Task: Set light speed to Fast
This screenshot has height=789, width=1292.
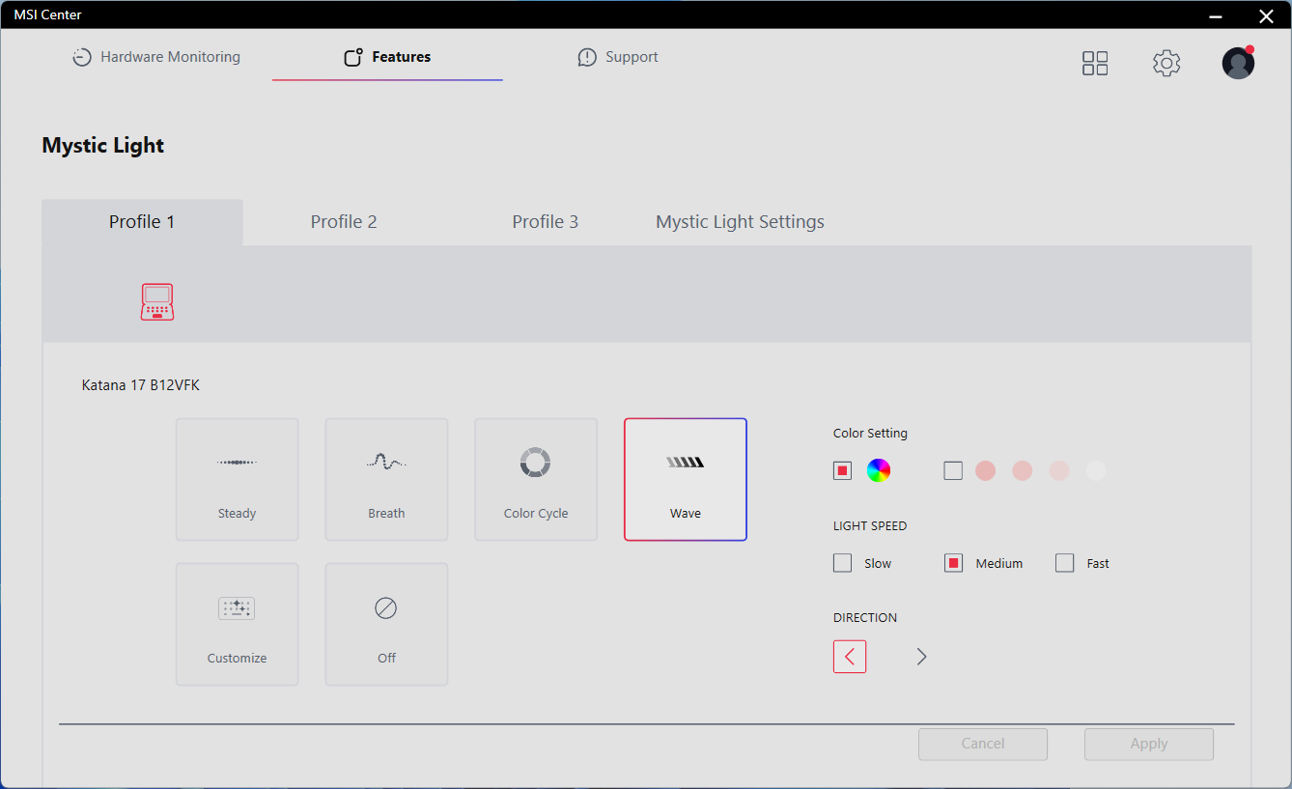Action: (1065, 563)
